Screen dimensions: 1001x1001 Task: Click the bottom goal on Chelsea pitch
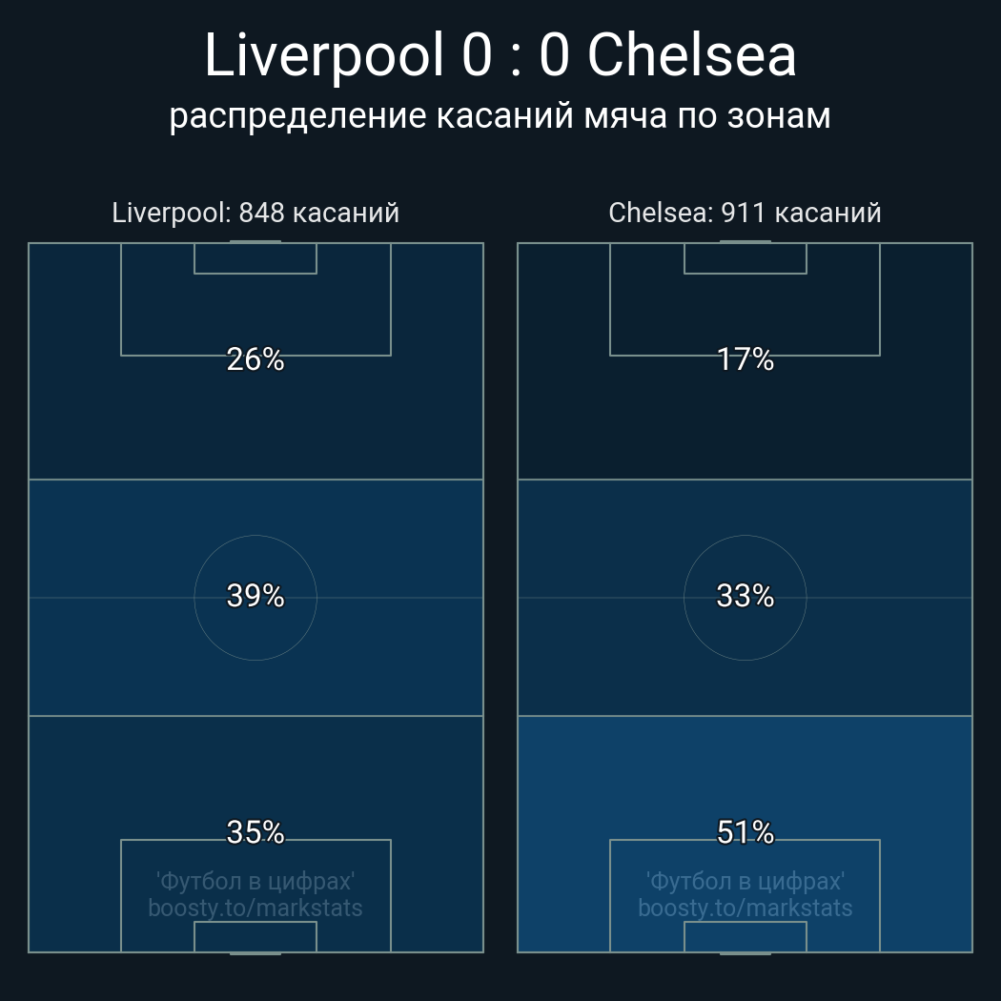(745, 952)
